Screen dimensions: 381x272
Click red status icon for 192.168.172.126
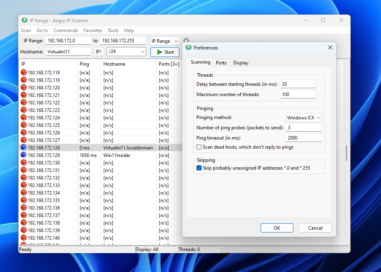click(x=24, y=132)
